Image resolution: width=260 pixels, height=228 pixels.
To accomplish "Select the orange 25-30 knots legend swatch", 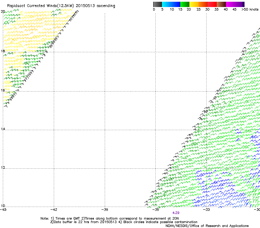I will click(x=203, y=4).
